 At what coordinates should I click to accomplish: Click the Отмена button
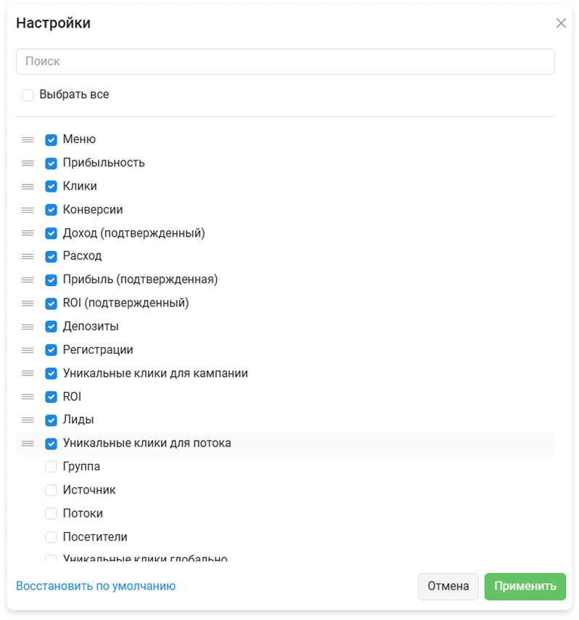click(x=448, y=587)
